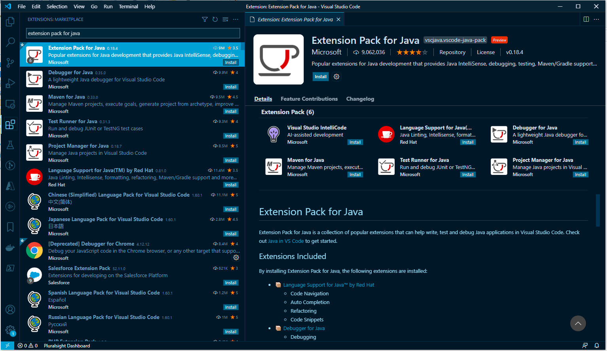Switch to the Changelog tab
This screenshot has width=607, height=351.
360,99
